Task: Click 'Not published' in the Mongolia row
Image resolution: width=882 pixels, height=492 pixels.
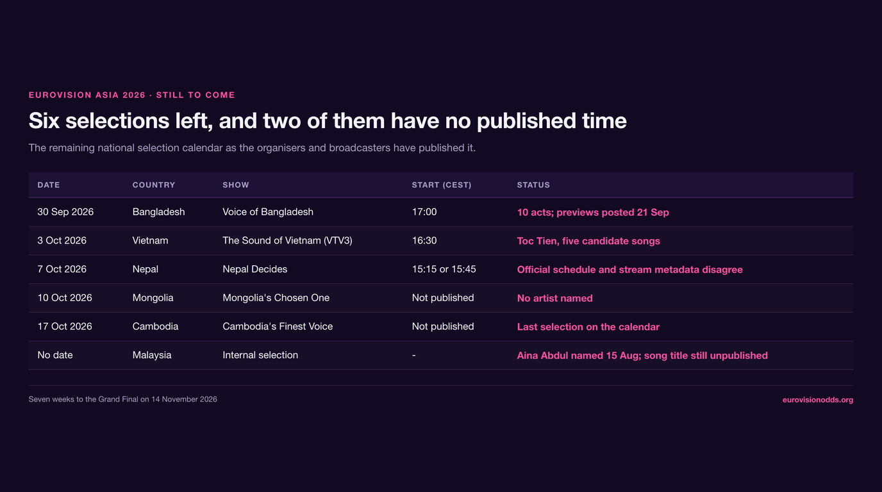Action: 443,298
